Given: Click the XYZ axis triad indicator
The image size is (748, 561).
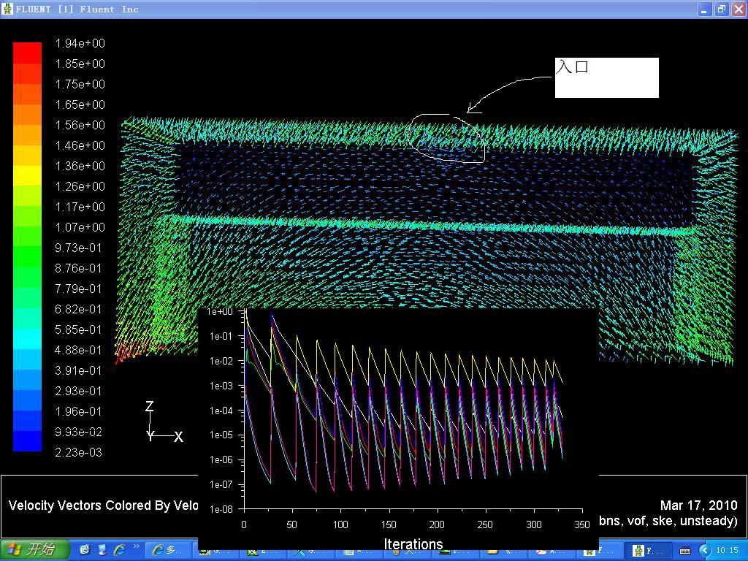Looking at the screenshot, I should click(x=162, y=424).
